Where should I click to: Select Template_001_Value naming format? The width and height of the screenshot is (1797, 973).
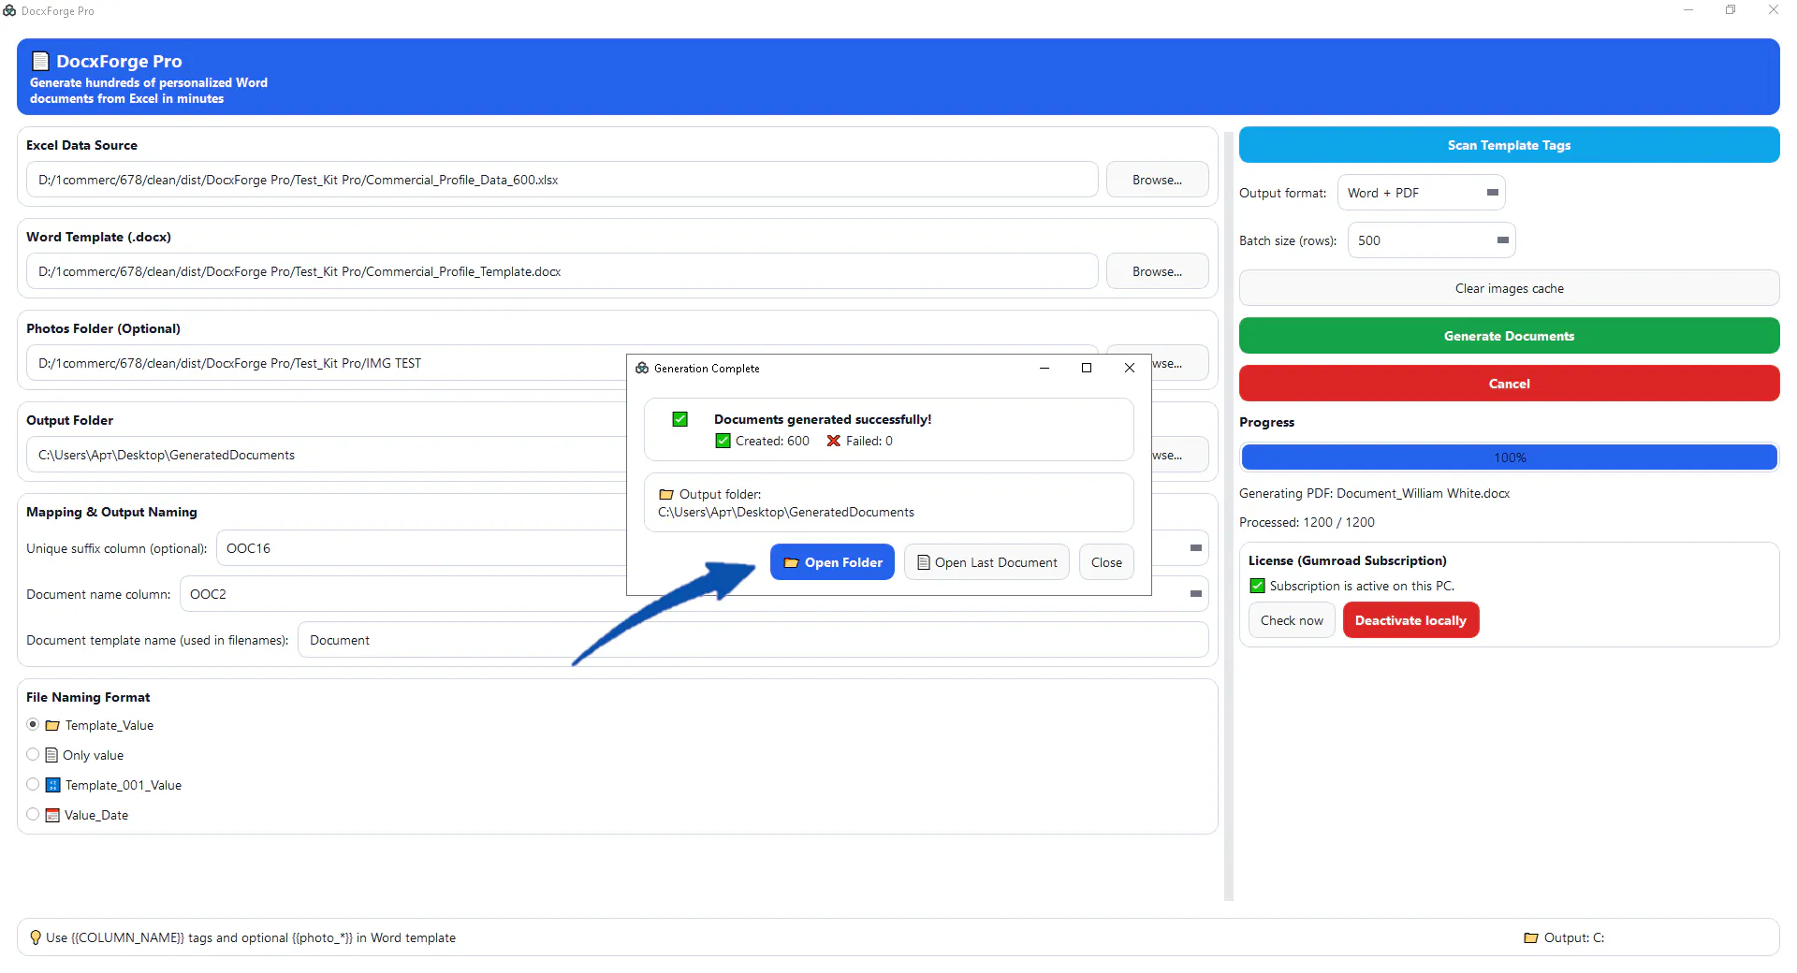tap(33, 784)
